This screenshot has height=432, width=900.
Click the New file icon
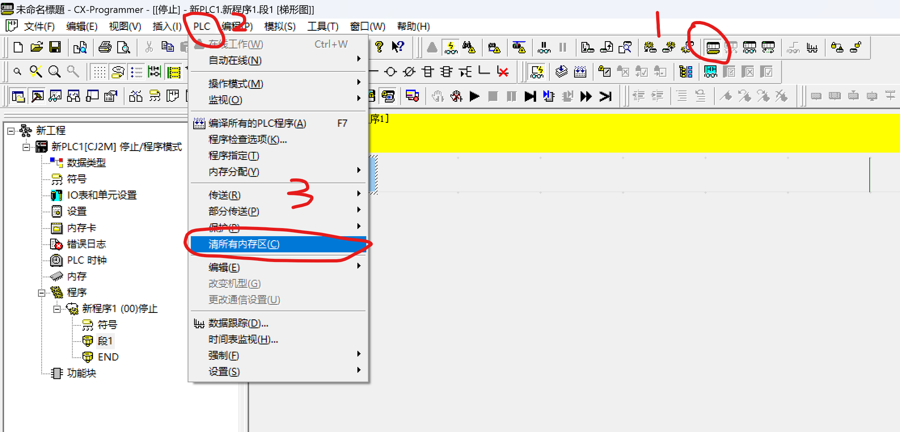(x=18, y=48)
